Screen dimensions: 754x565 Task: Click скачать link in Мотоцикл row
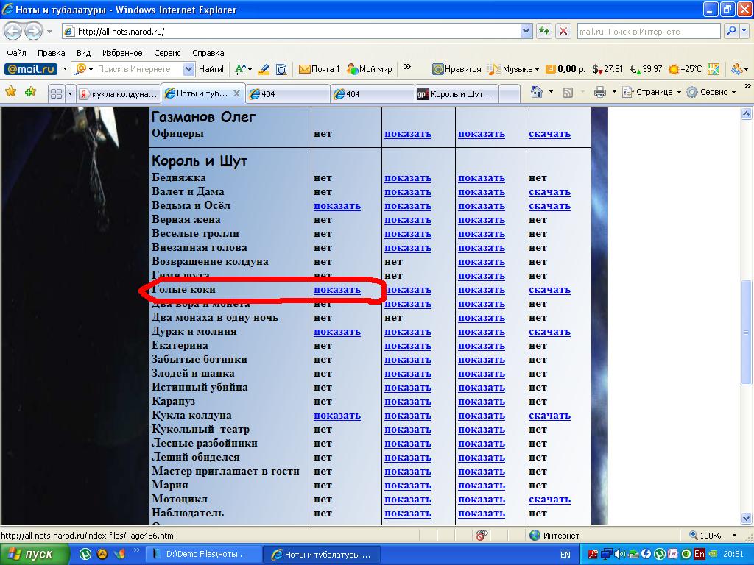pyautogui.click(x=549, y=500)
